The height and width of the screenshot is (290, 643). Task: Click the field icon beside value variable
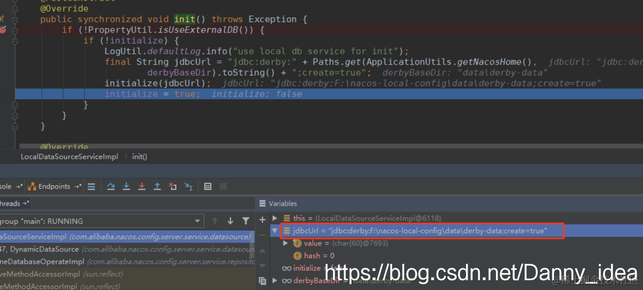pos(298,243)
